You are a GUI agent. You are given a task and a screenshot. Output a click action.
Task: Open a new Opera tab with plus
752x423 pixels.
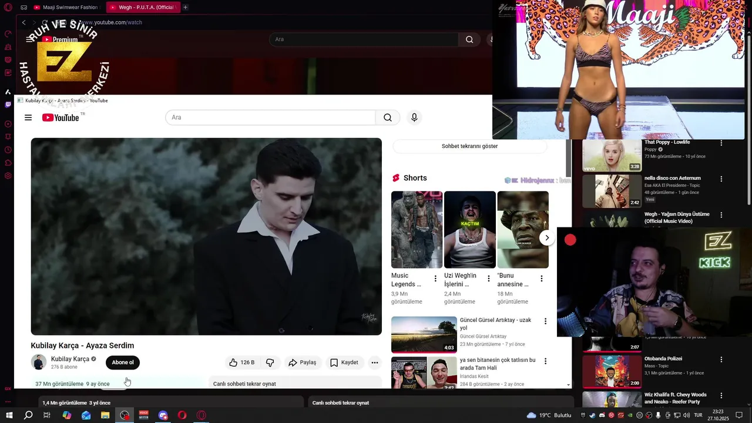point(186,8)
